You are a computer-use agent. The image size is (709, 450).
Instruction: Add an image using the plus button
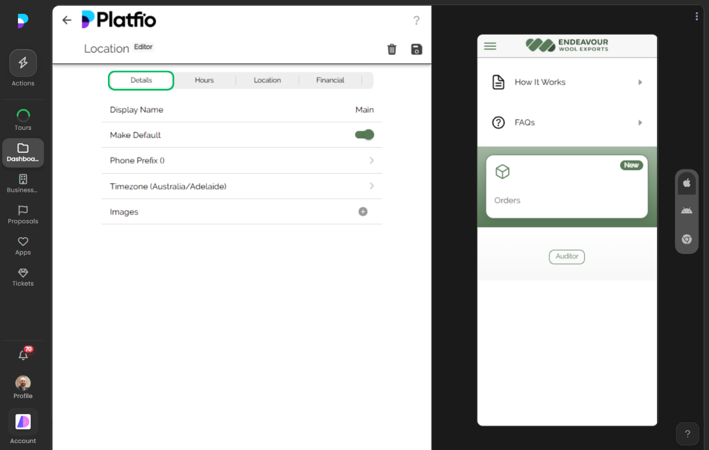coord(363,211)
